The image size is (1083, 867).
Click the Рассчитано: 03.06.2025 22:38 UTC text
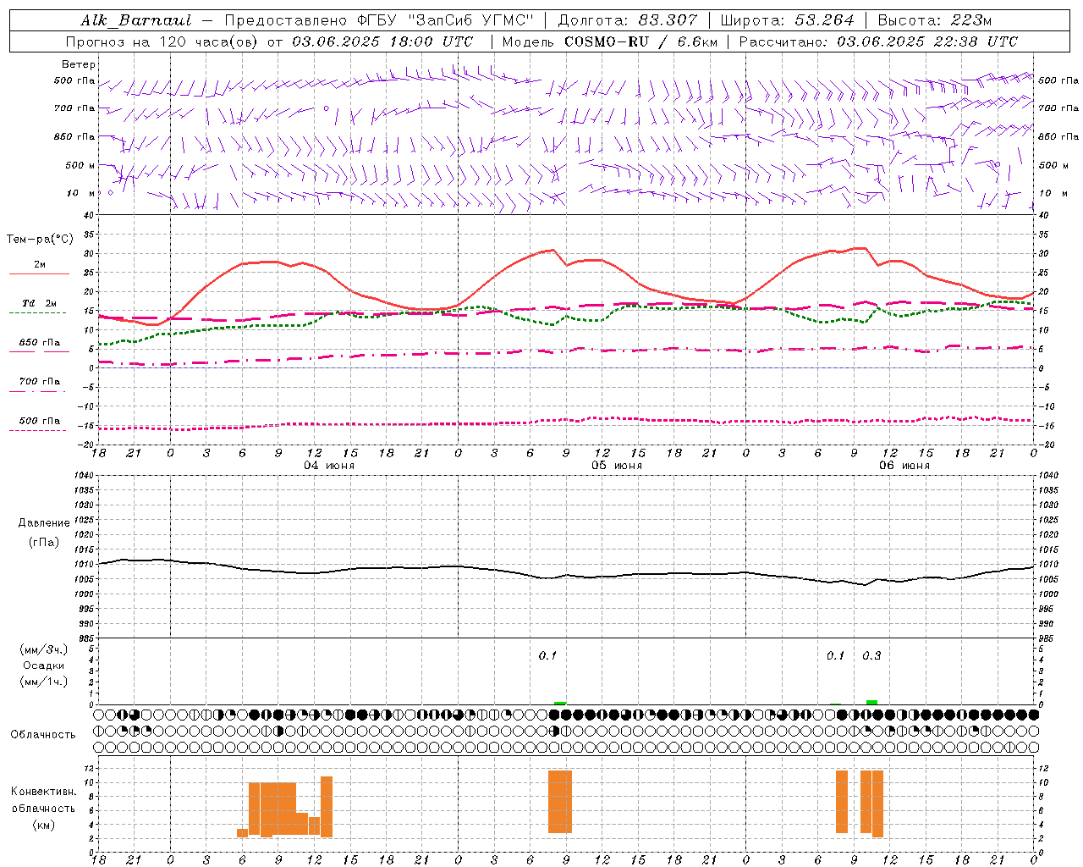click(878, 41)
